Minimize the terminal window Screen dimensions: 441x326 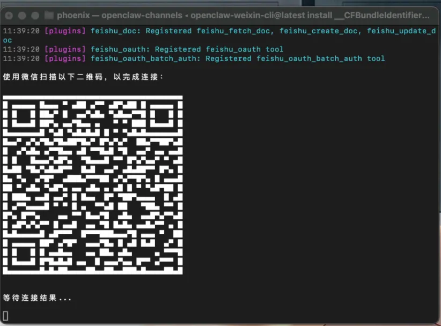(22, 16)
